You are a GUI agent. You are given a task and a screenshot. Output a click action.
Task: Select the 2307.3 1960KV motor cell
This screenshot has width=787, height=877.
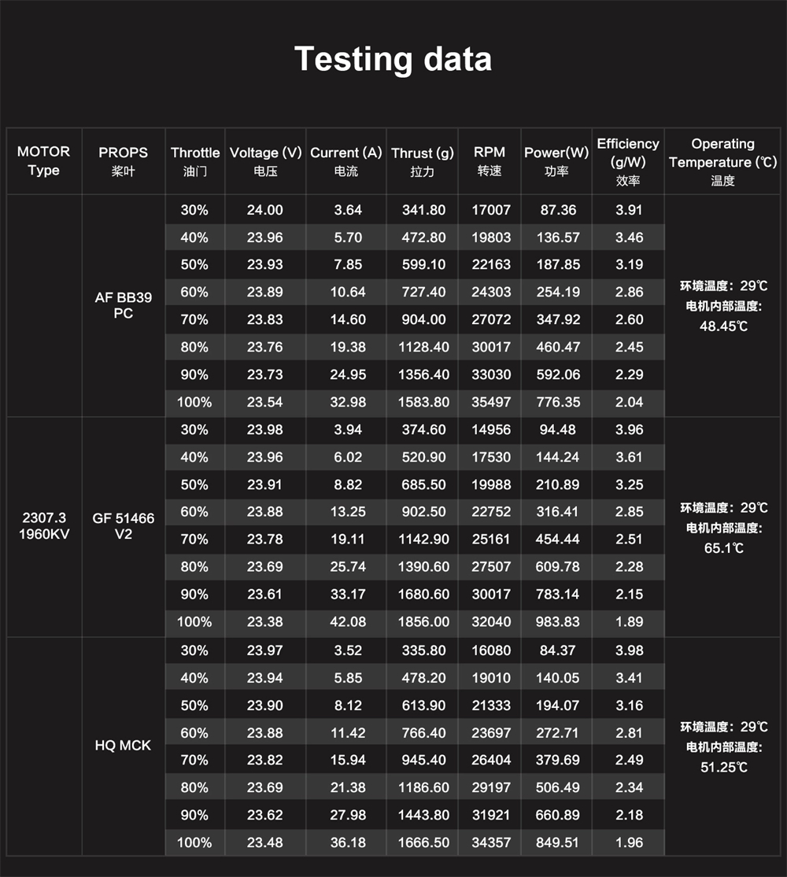tap(44, 526)
